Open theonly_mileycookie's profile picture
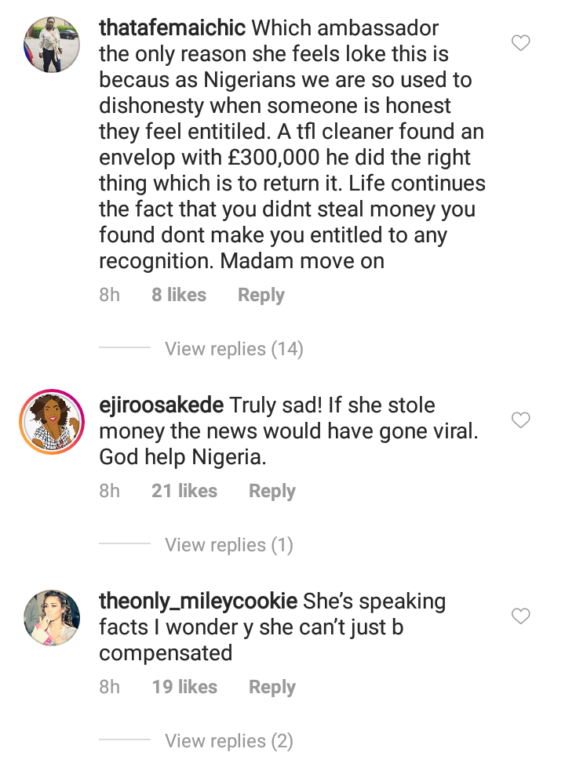565x763 pixels. pos(52,618)
